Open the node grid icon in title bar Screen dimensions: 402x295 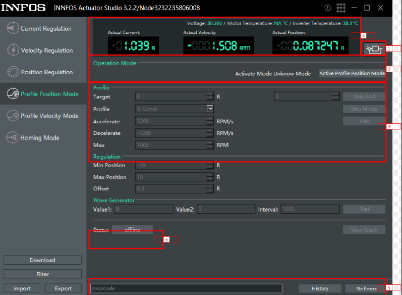coord(341,8)
